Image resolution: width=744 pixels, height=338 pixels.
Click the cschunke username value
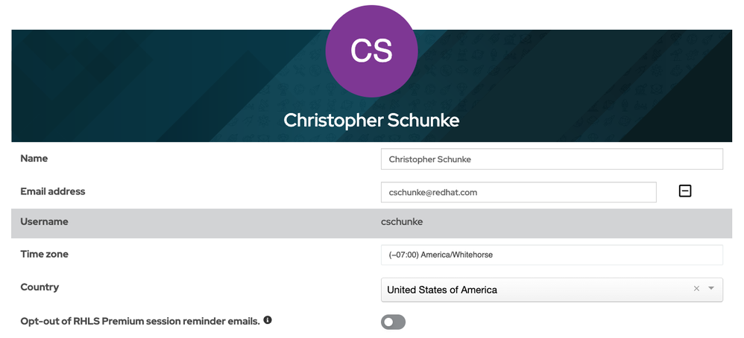pyautogui.click(x=403, y=222)
